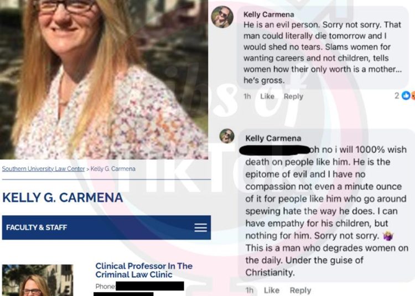This screenshot has height=296, width=415.
Task: Click the commenter name on first comment
Action: (x=268, y=14)
